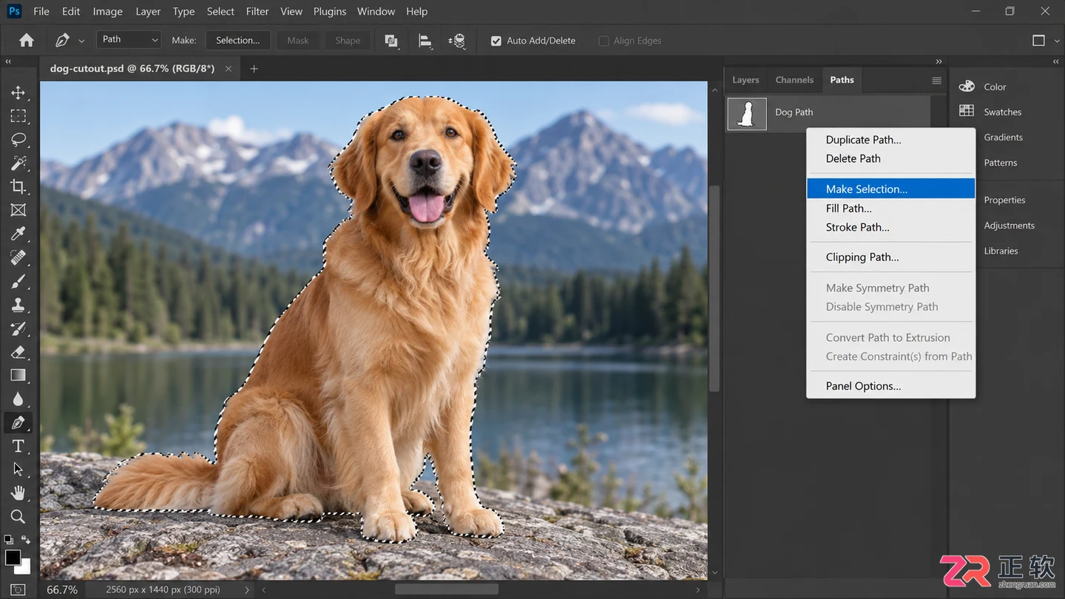Select the Dog Path thumbnail
This screenshot has width=1065, height=599.
(747, 113)
